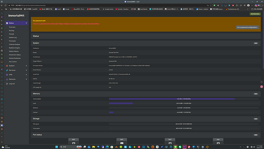Click the wan port tile
The width and height of the screenshot is (264, 149).
218,141
